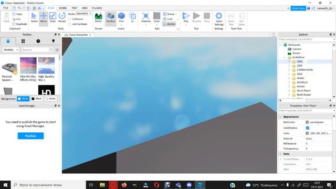
Task: Click the Stop test button
Action: [x=207, y=17]
